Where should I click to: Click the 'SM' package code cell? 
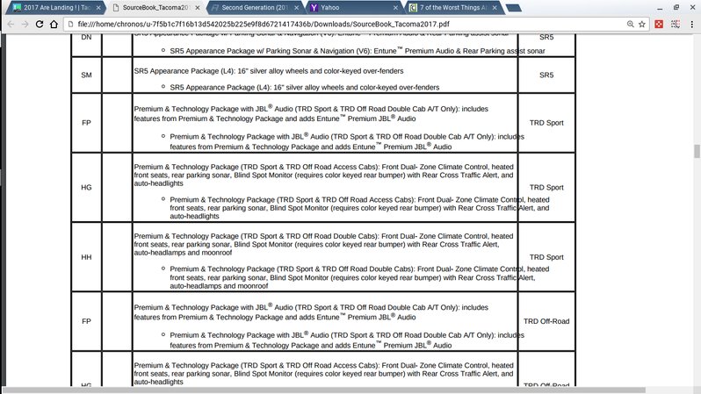point(86,75)
